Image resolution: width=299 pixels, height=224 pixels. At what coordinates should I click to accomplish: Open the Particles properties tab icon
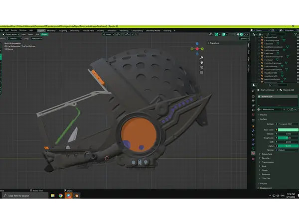point(253,135)
